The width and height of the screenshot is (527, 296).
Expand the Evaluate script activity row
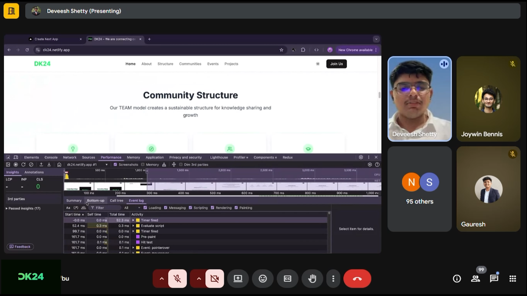click(x=134, y=226)
